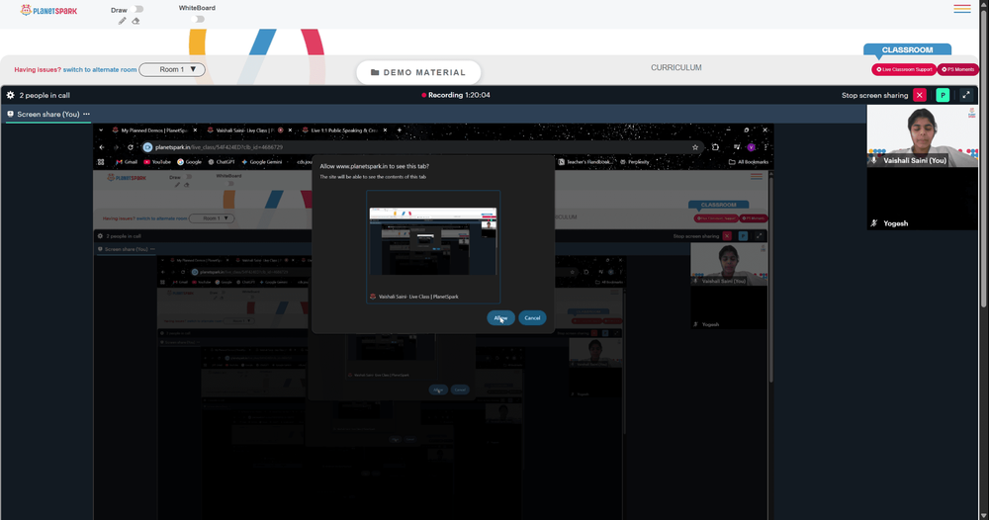Open the All Bookmarks folder in shared browser
Viewport: 989px width, 520px height.
click(x=749, y=162)
